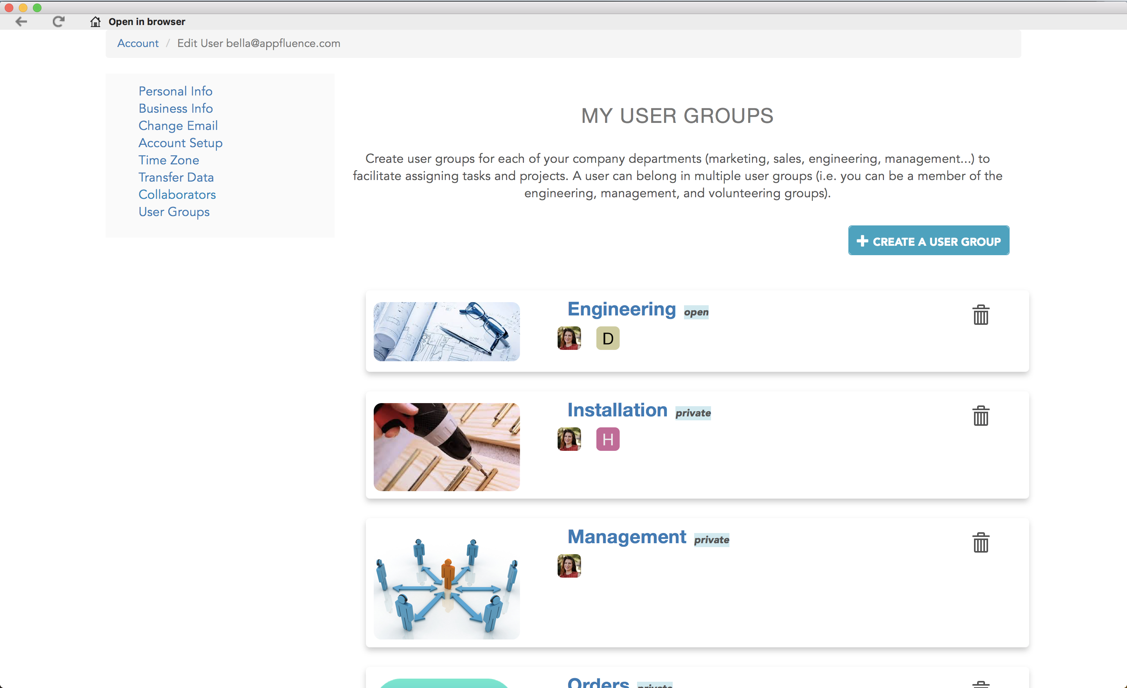The image size is (1127, 688).
Task: Click the private label on Management
Action: click(712, 540)
